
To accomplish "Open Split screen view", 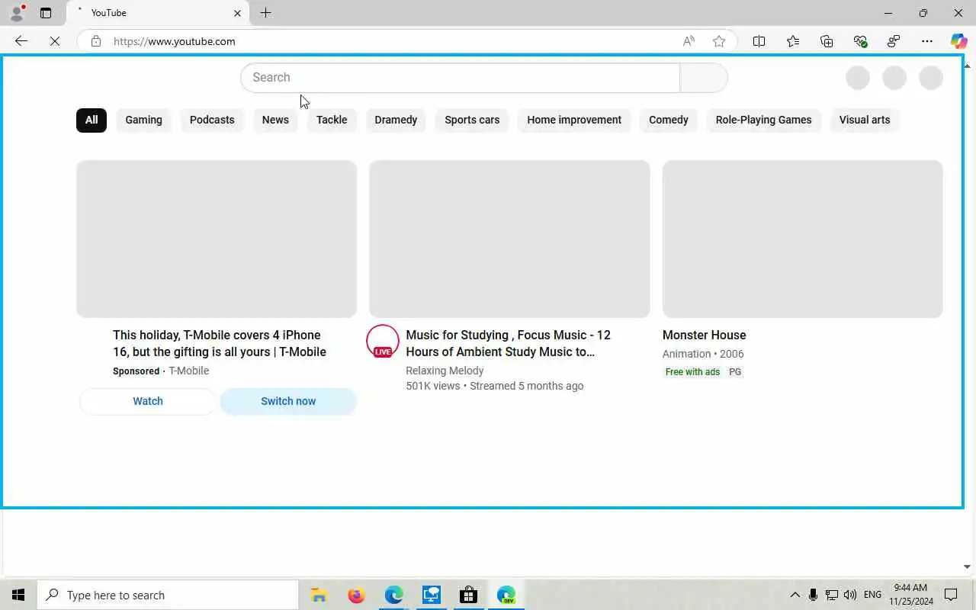I will pyautogui.click(x=759, y=41).
